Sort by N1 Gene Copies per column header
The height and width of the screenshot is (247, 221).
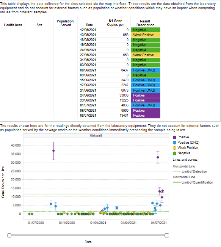pos(116,23)
